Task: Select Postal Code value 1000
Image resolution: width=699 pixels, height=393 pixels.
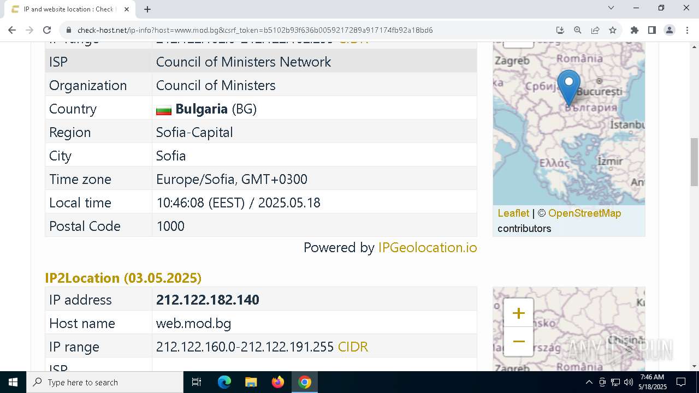Action: pyautogui.click(x=170, y=226)
